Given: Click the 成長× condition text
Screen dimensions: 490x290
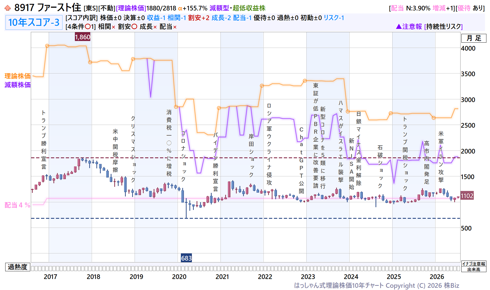Looking at the screenshot, I should 148,27.
